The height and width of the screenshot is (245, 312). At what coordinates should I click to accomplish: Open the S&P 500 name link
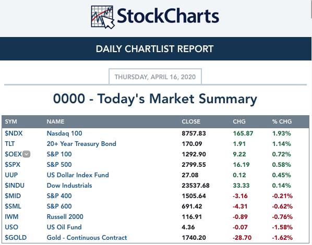tap(59, 164)
